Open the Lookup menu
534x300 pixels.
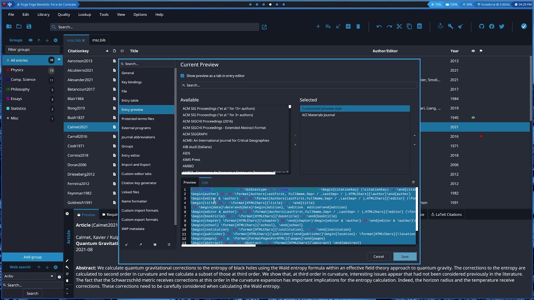(x=85, y=15)
